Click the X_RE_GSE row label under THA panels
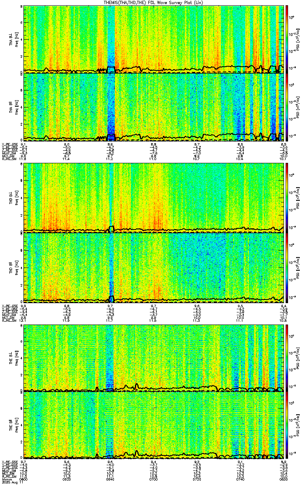This screenshot has width=303, height=485. (x=9, y=144)
